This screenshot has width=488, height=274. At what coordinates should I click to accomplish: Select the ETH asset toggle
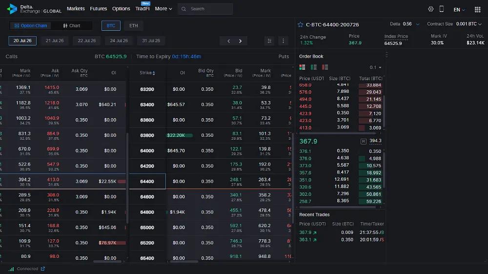click(134, 25)
